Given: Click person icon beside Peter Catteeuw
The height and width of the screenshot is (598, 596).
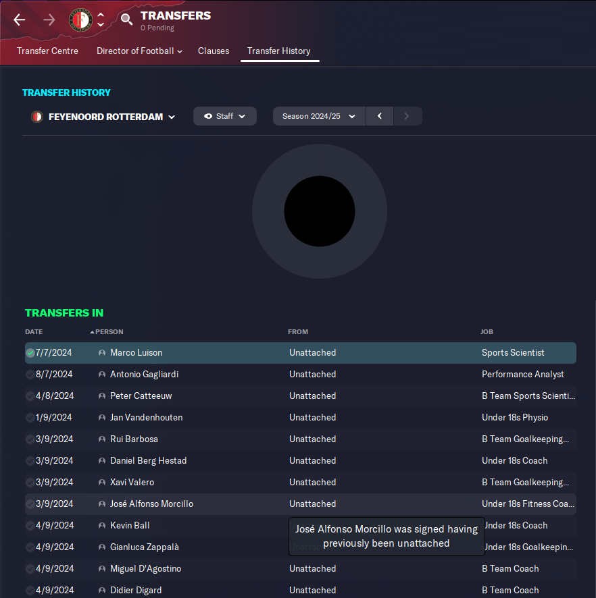Looking at the screenshot, I should coord(102,396).
